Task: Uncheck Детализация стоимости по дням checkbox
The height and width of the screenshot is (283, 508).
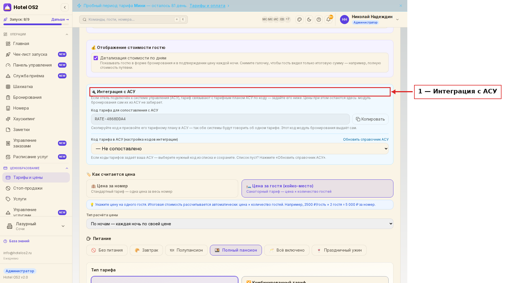Action: coord(96,58)
